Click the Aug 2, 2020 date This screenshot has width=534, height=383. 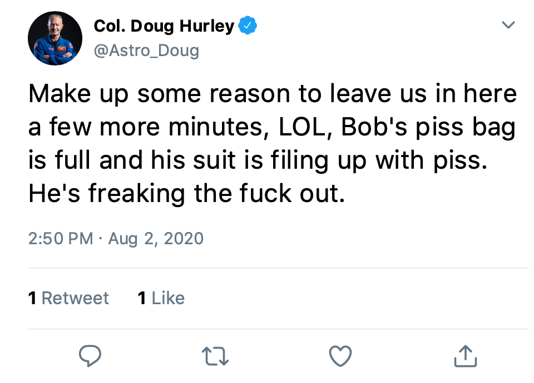coord(156,239)
